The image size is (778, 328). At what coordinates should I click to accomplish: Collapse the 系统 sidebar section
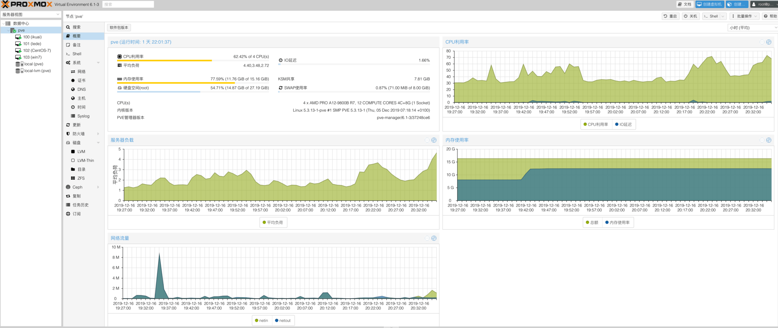pos(98,63)
